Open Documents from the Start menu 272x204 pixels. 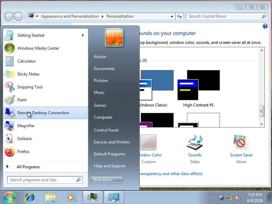click(104, 69)
